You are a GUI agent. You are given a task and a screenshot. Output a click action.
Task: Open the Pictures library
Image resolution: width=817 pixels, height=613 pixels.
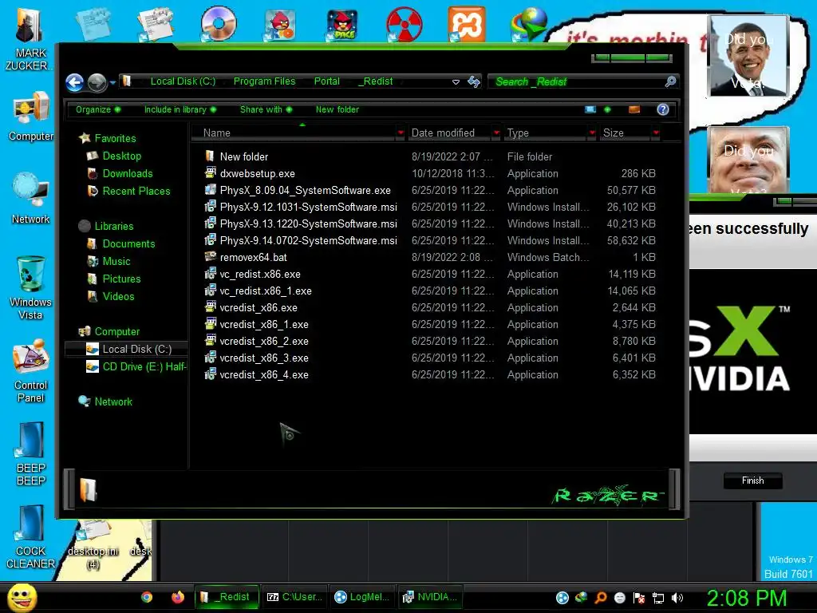click(121, 279)
